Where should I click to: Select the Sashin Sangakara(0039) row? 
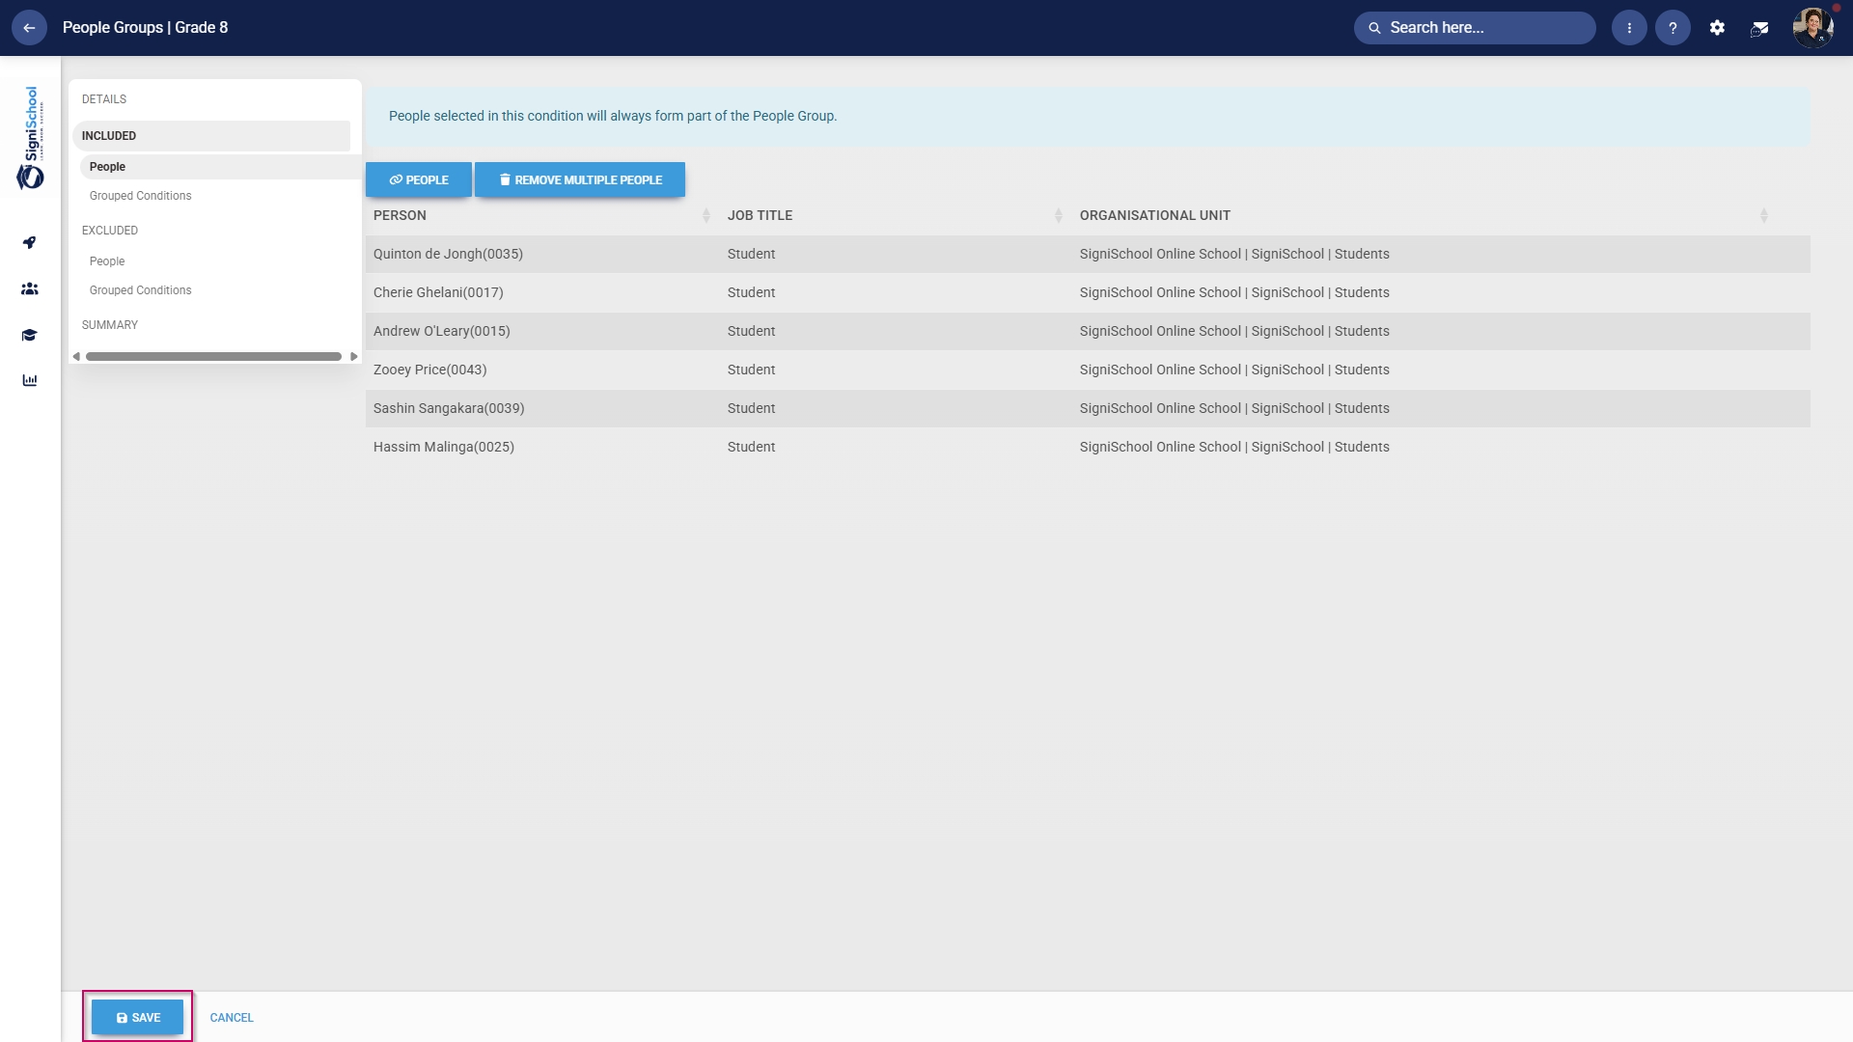point(1088,408)
